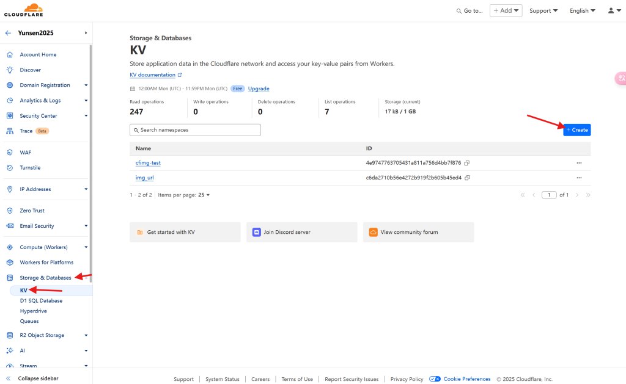The height and width of the screenshot is (384, 626).
Task: Toggle the Cookie Preferences switch
Action: pyautogui.click(x=435, y=379)
